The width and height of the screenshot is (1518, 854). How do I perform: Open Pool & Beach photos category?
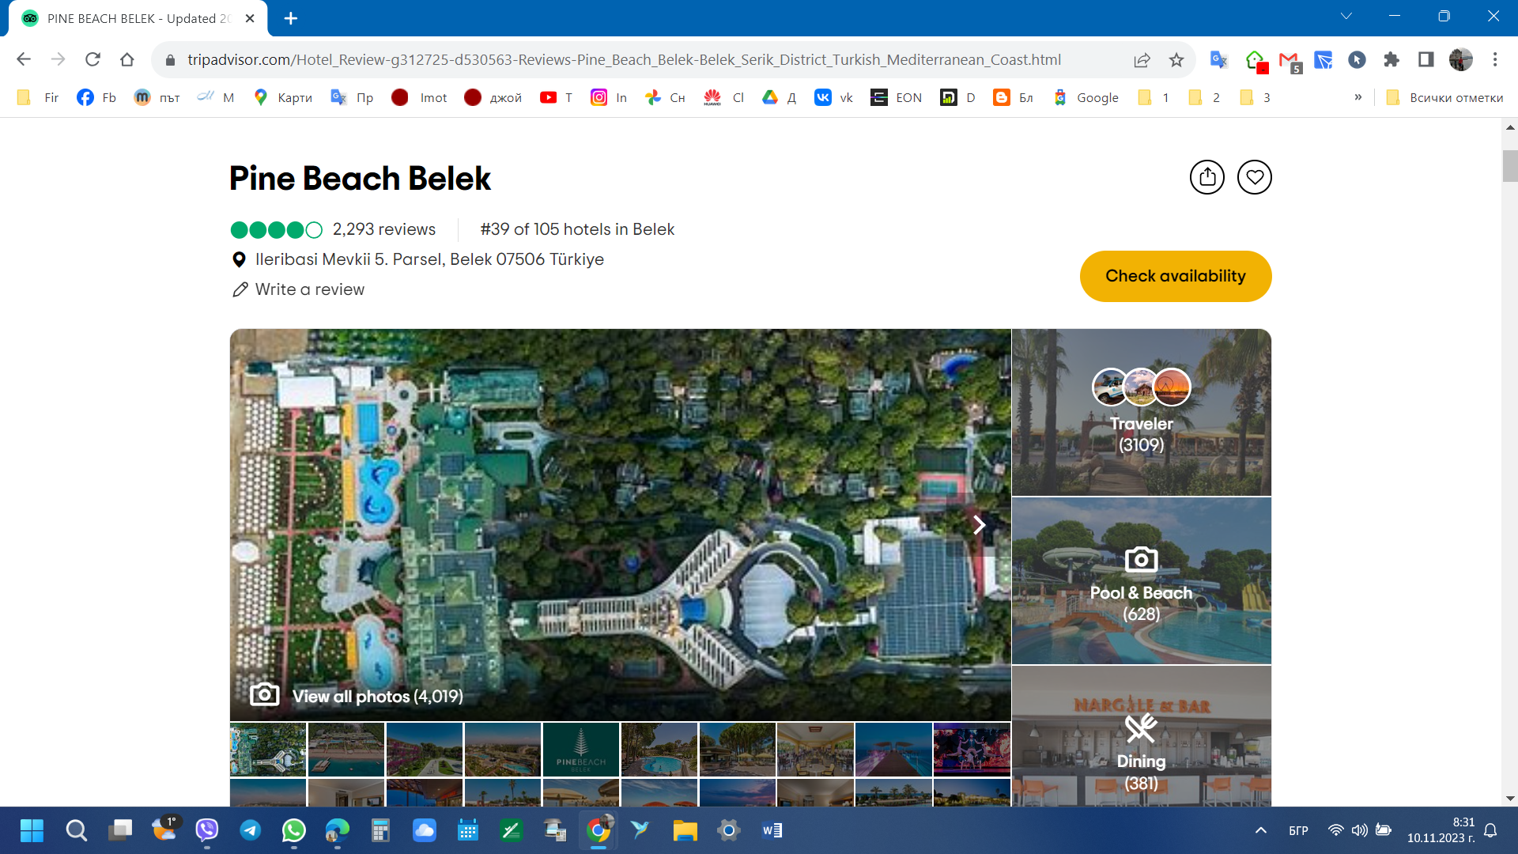1141,581
